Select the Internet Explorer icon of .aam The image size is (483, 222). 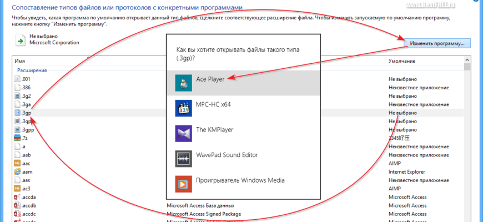click(17, 172)
